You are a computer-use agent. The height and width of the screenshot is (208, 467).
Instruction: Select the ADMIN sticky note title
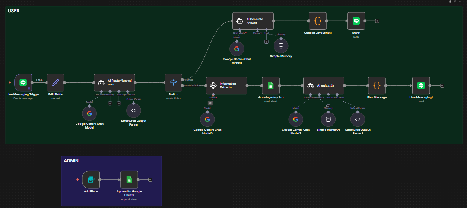tap(71, 161)
